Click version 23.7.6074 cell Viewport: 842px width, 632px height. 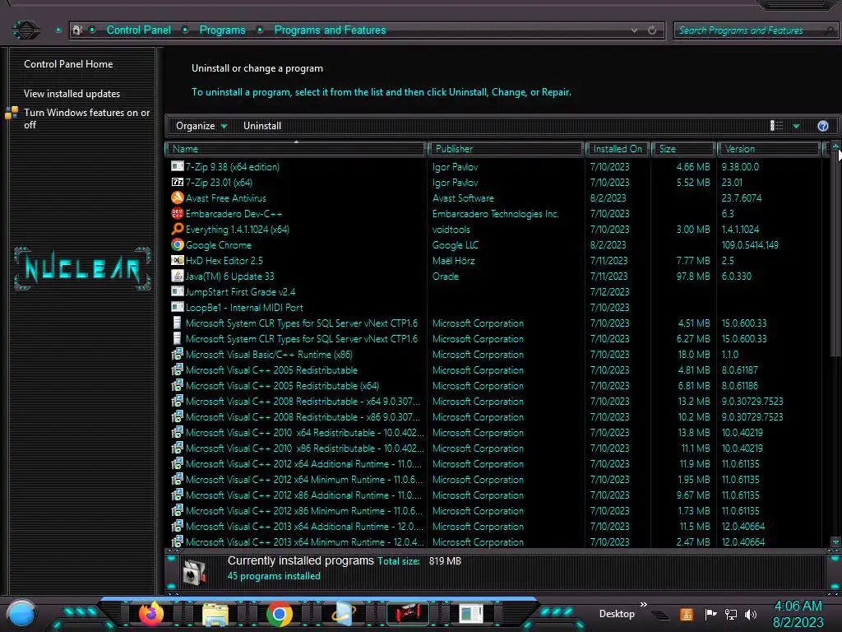[742, 198]
